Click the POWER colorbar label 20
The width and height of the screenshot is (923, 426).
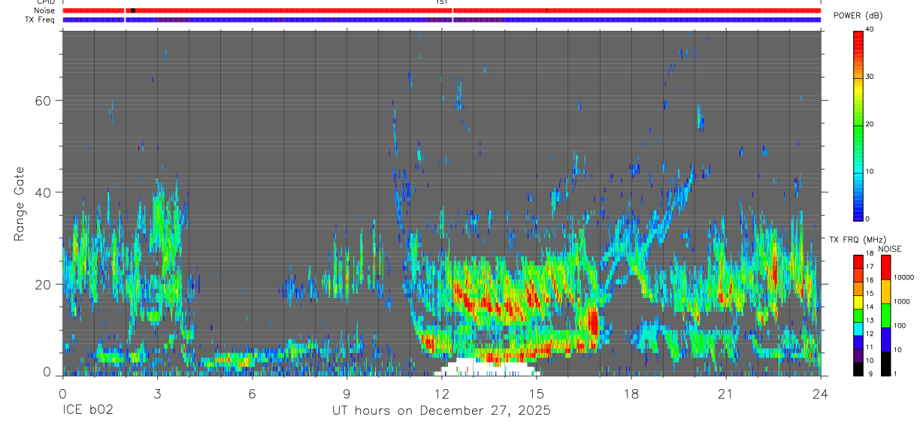(871, 124)
